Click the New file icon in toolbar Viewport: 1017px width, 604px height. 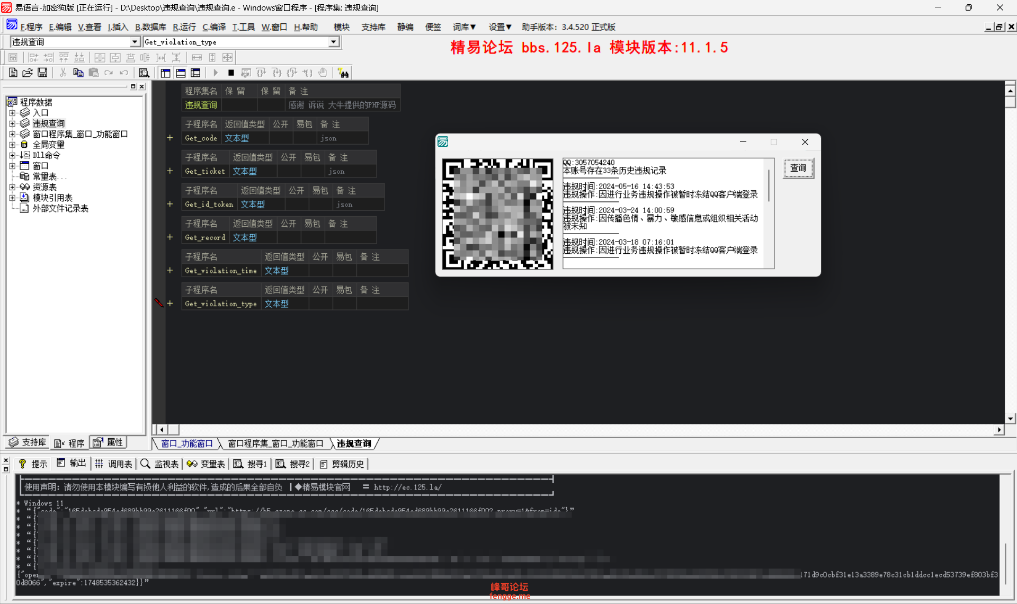[x=13, y=73]
